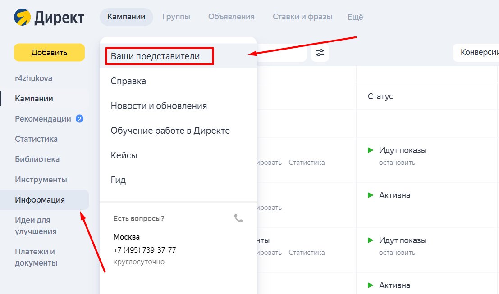Select Кампании in the left sidebar
The width and height of the screenshot is (499, 294).
(x=34, y=99)
